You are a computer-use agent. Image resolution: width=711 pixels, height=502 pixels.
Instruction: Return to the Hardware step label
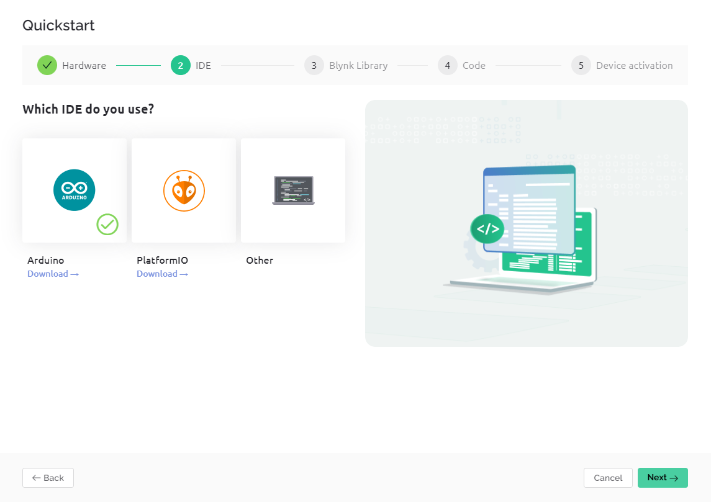tap(84, 65)
